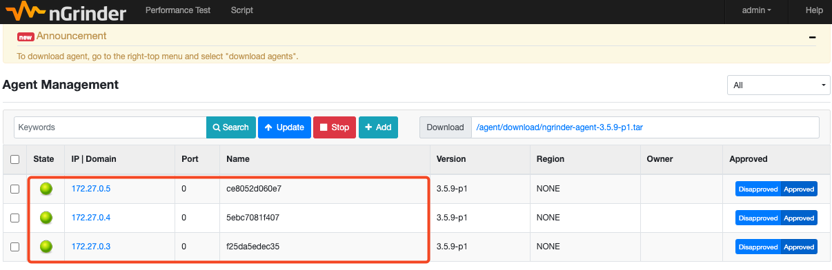Click the Agent Management heading
The height and width of the screenshot is (270, 832).
click(61, 85)
